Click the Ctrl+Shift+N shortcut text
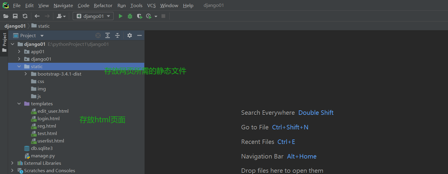 (x=290, y=127)
